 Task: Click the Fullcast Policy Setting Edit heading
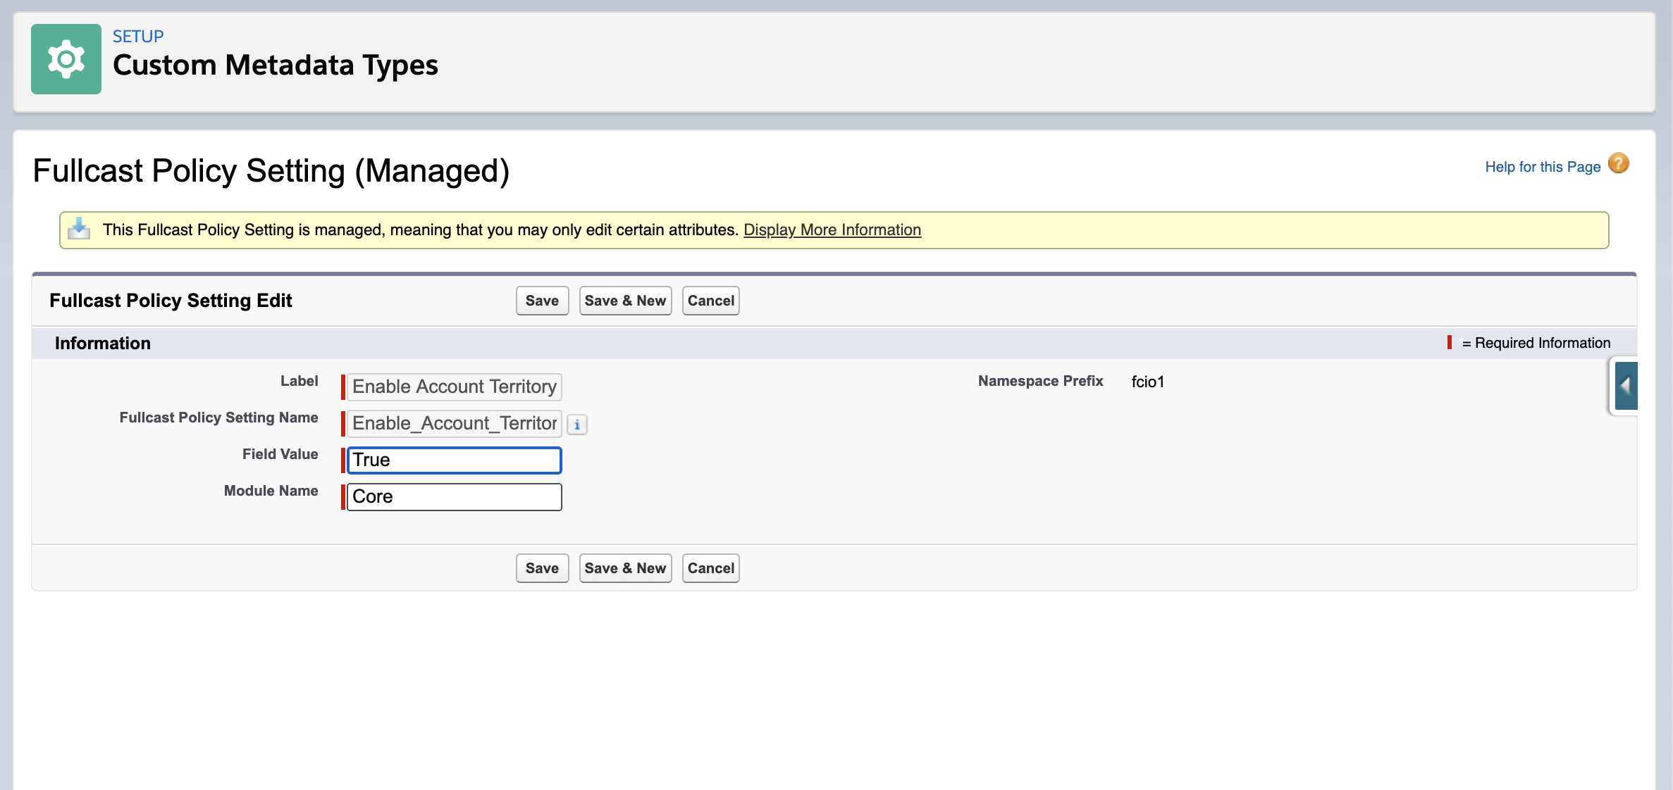coord(171,301)
